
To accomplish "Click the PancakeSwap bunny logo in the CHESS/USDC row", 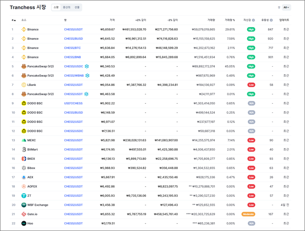I will coord(24,66).
